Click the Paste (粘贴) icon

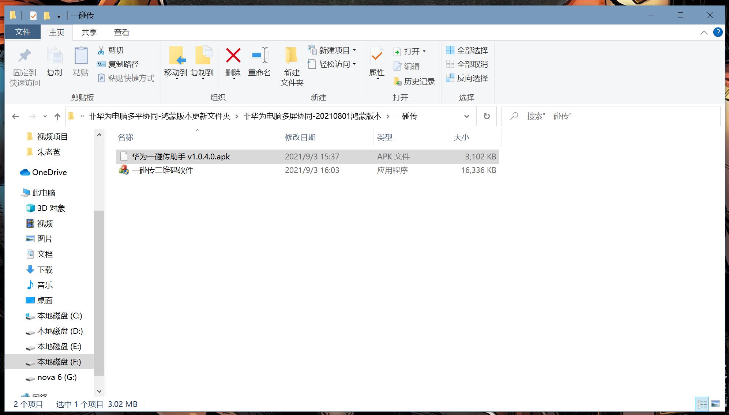point(80,62)
